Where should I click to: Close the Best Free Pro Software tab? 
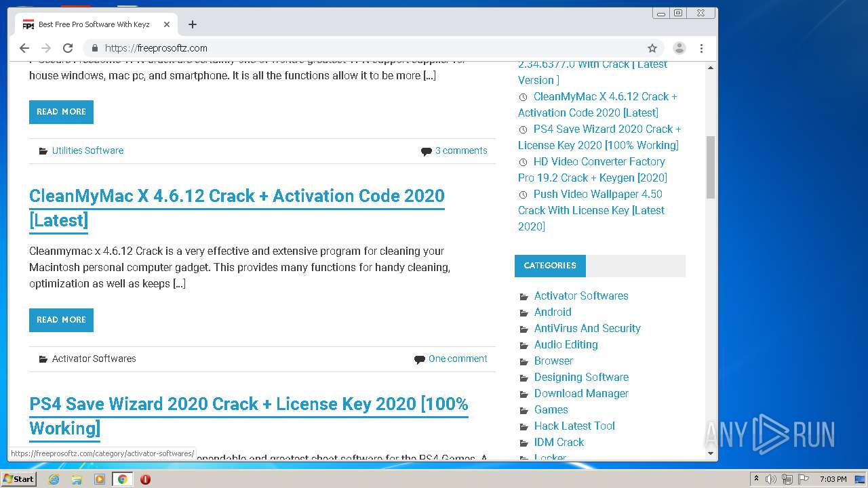point(167,24)
